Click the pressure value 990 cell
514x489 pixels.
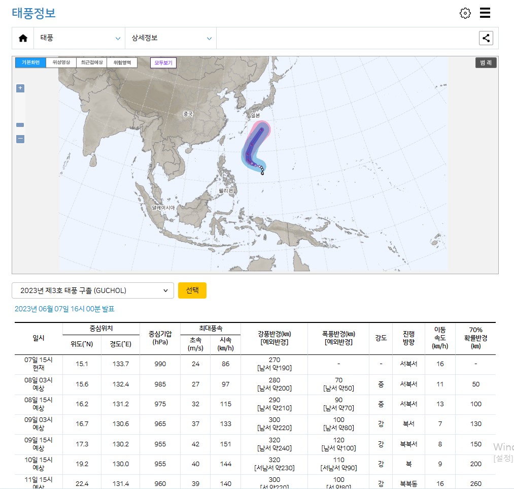160,364
